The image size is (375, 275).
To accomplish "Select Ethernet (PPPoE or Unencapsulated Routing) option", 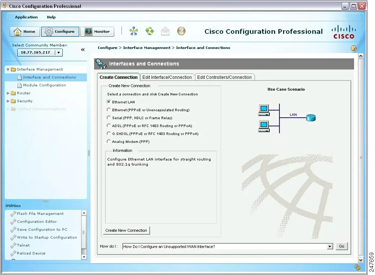I will point(109,109).
